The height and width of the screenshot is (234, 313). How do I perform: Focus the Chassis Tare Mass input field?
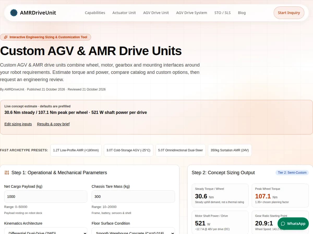[133, 197]
